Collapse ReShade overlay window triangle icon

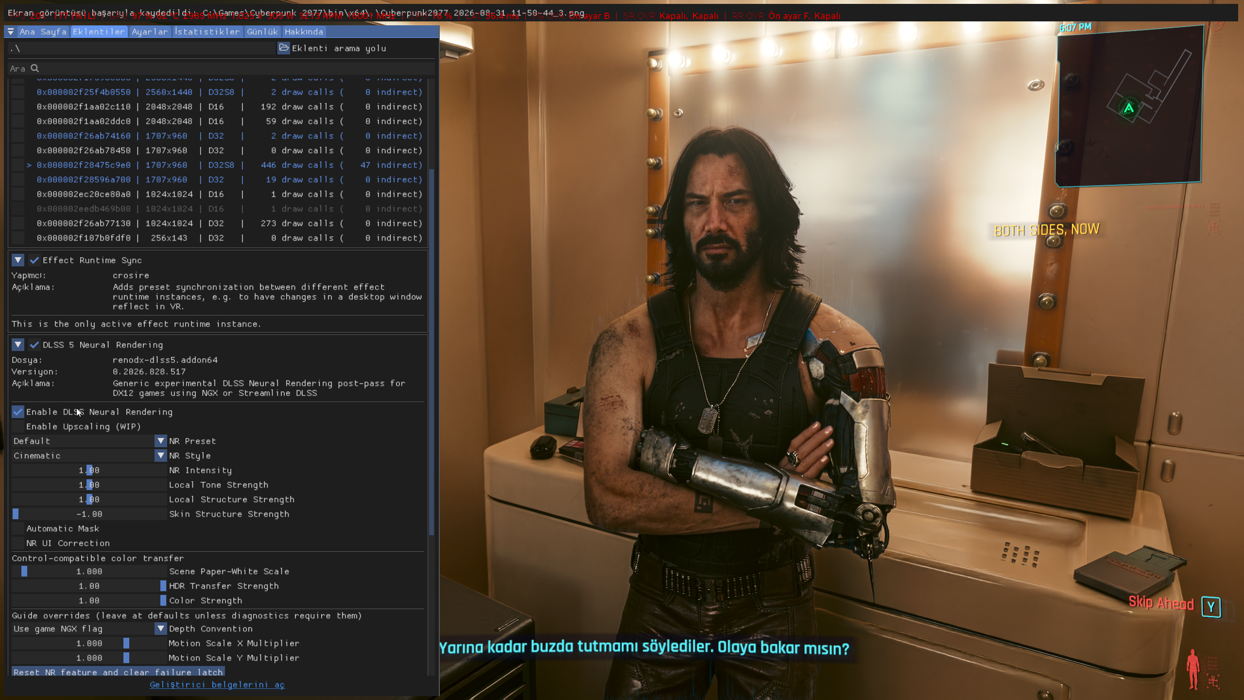(x=11, y=32)
